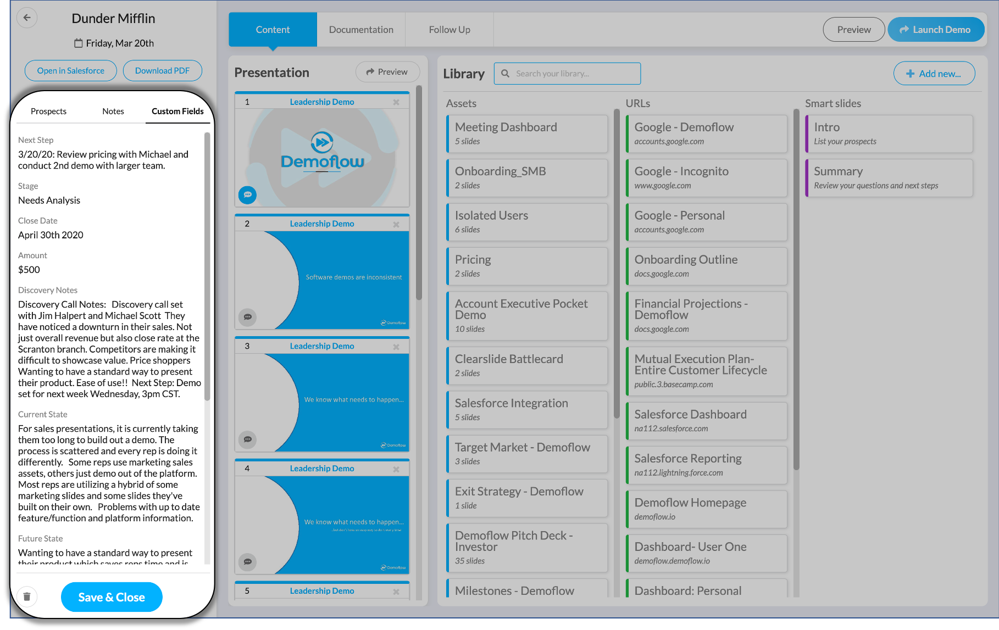Open the Onboarding Outline URL card
999x630 pixels.
(x=706, y=266)
